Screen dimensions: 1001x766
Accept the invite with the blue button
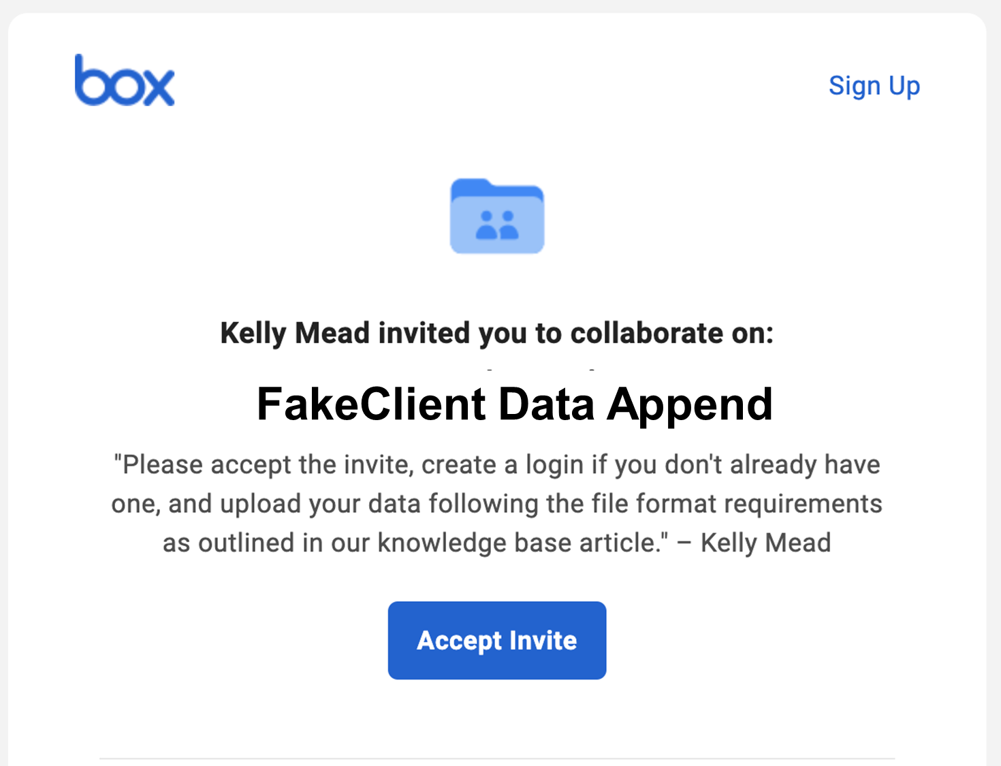(497, 640)
